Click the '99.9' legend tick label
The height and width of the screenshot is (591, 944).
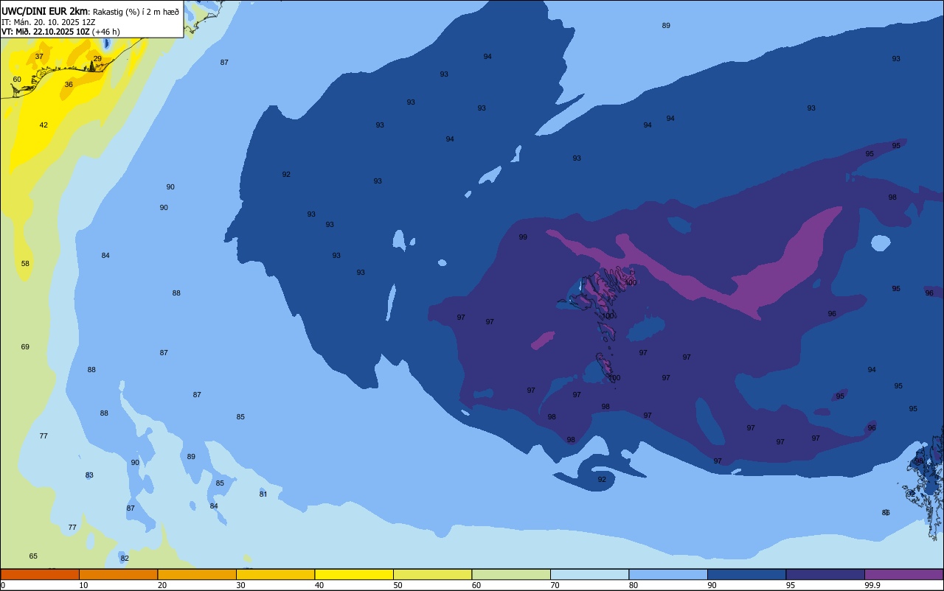pyautogui.click(x=872, y=585)
